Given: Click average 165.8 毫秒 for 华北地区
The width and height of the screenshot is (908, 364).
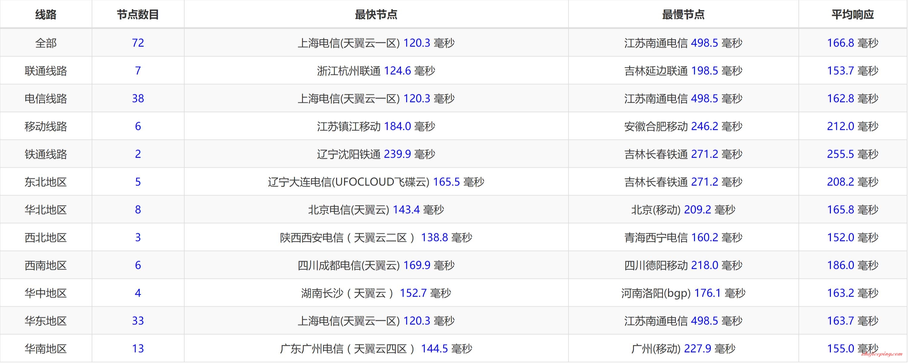Looking at the screenshot, I should [x=853, y=210].
